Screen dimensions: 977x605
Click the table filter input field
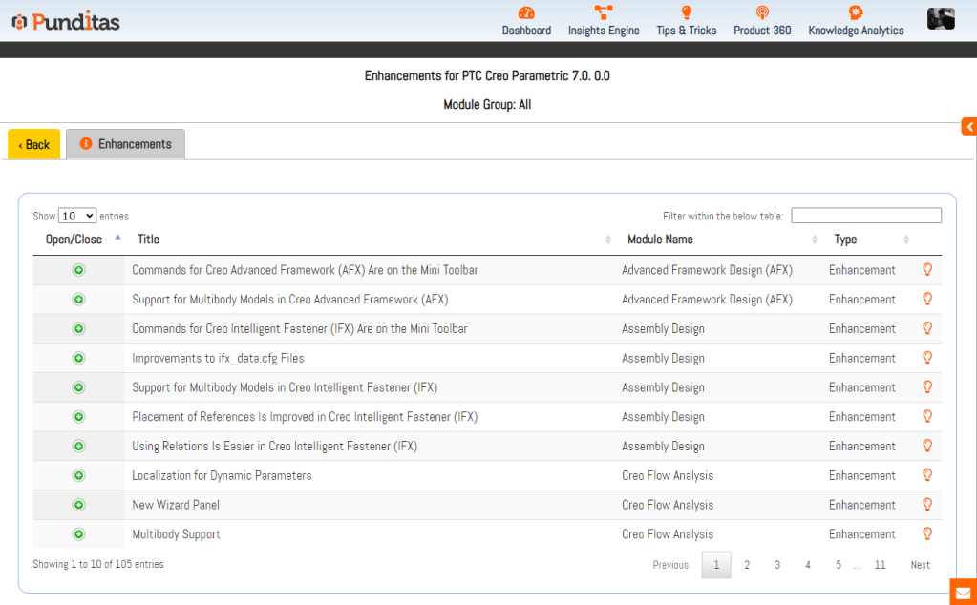pos(865,216)
